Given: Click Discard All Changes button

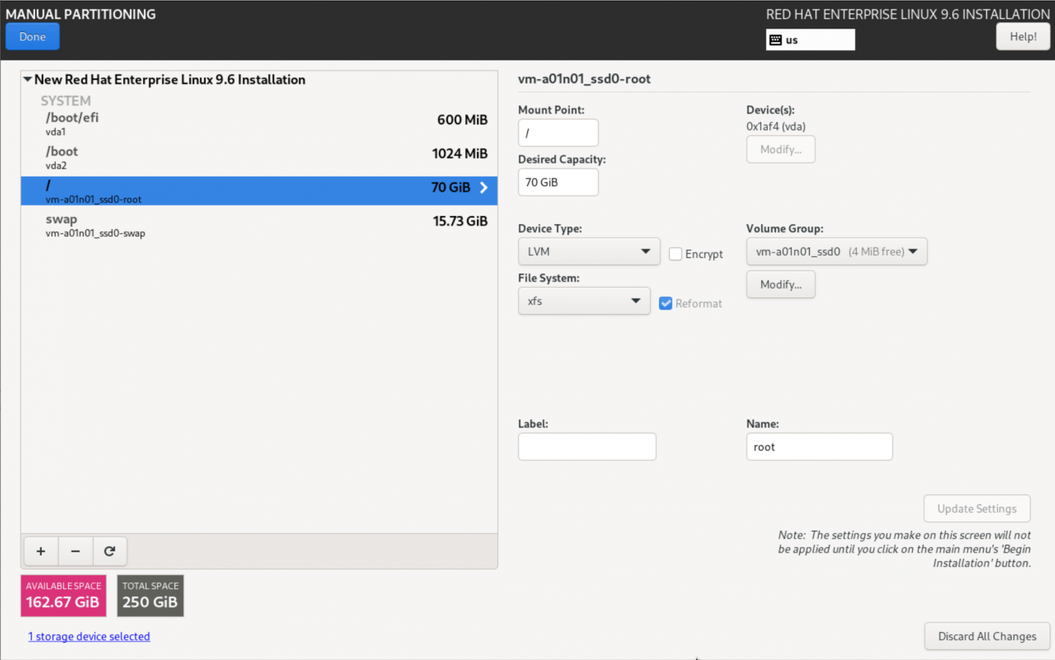Looking at the screenshot, I should [986, 637].
